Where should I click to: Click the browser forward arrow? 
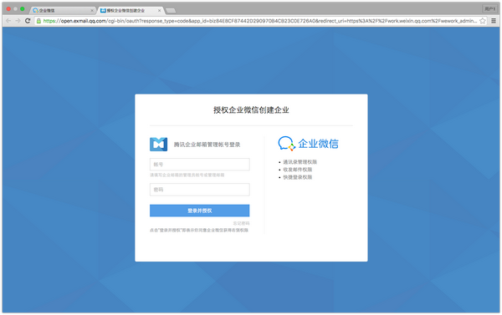[18, 21]
